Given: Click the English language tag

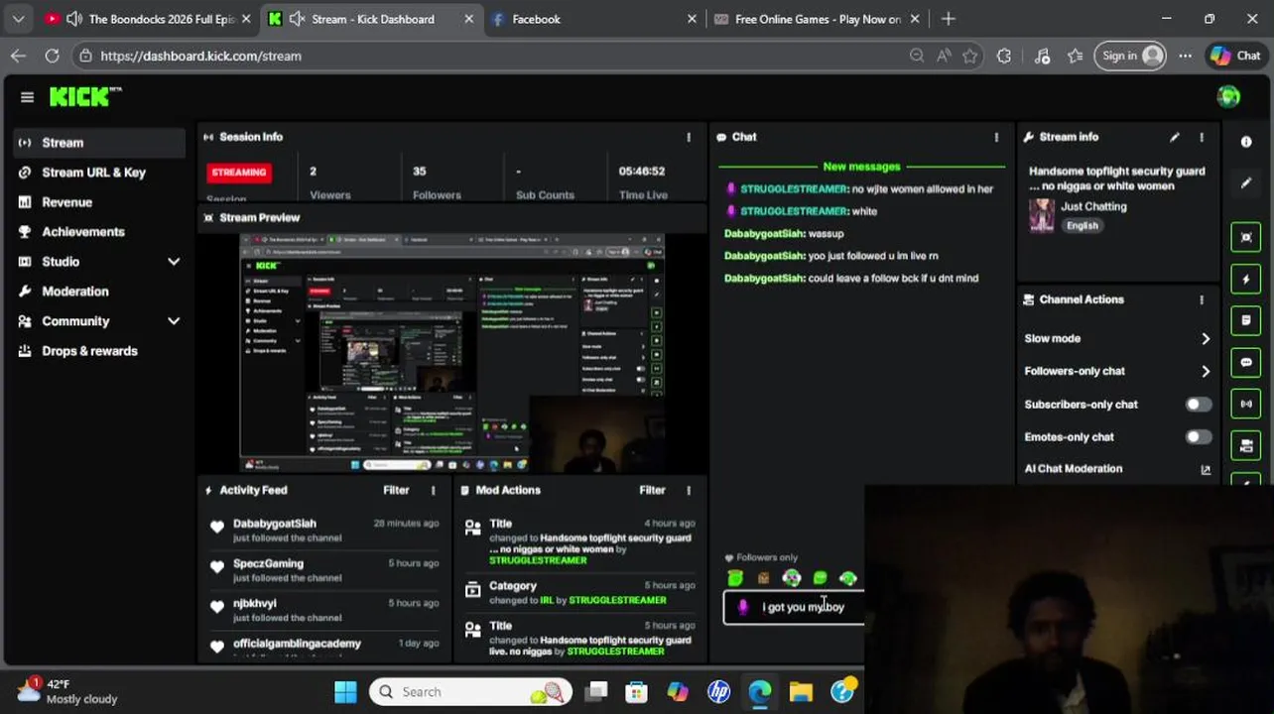Looking at the screenshot, I should [1083, 225].
